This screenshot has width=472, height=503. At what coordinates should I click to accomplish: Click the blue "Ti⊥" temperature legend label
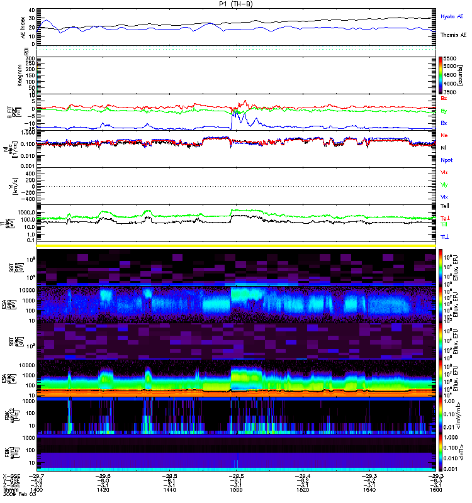pos(444,237)
